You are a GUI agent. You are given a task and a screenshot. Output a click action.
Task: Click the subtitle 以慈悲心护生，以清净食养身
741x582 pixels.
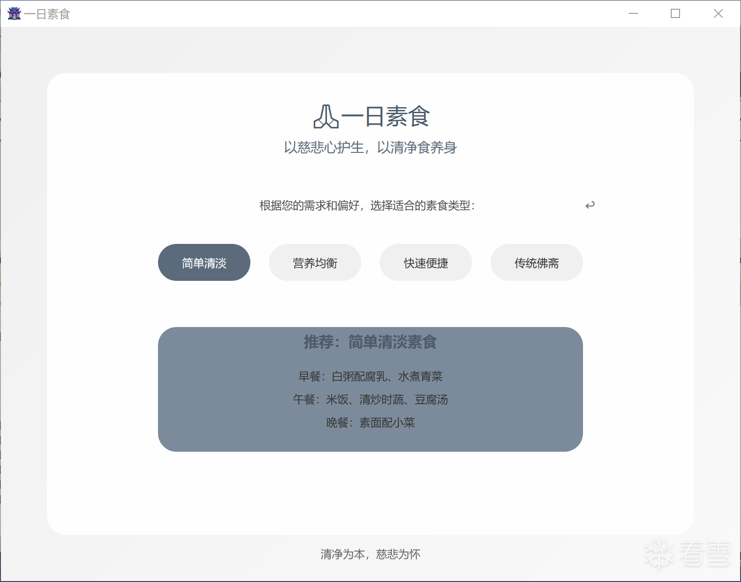click(370, 147)
